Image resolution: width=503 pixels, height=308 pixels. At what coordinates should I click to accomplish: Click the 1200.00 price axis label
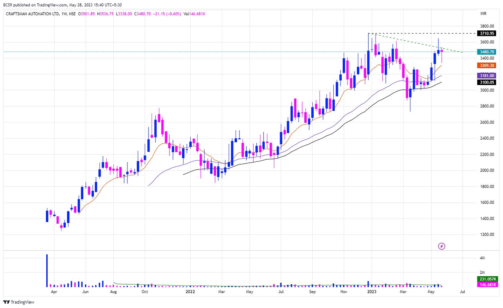click(487, 235)
